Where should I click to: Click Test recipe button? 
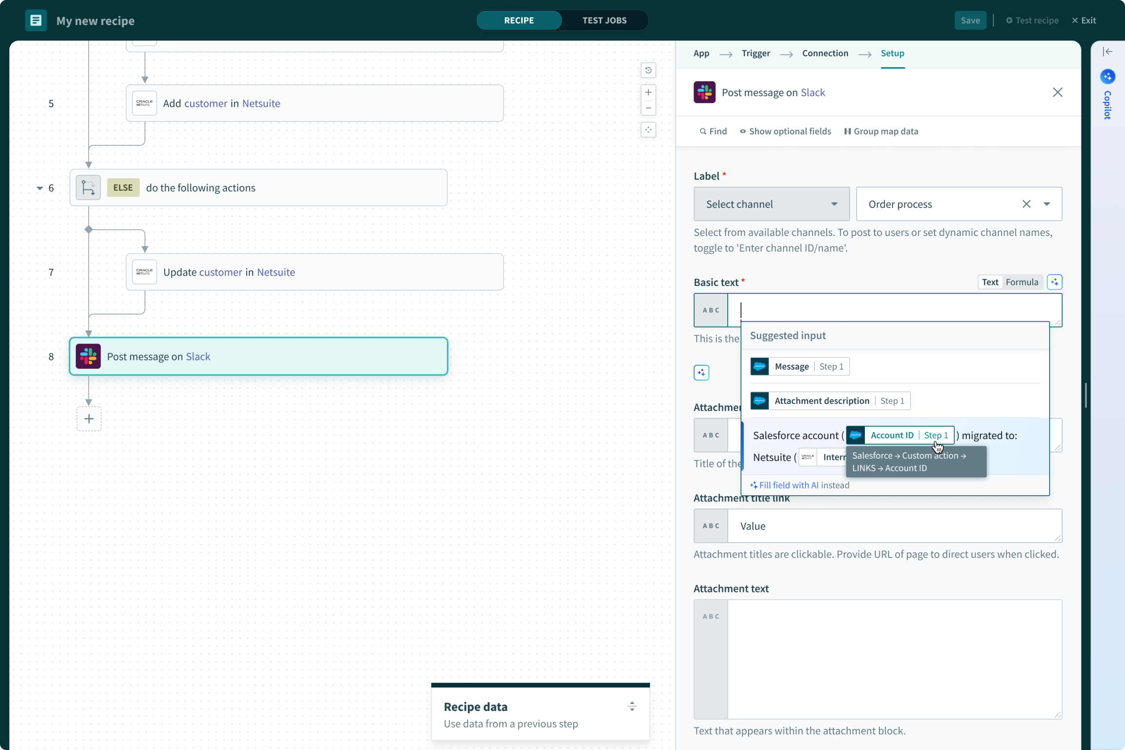click(1032, 21)
